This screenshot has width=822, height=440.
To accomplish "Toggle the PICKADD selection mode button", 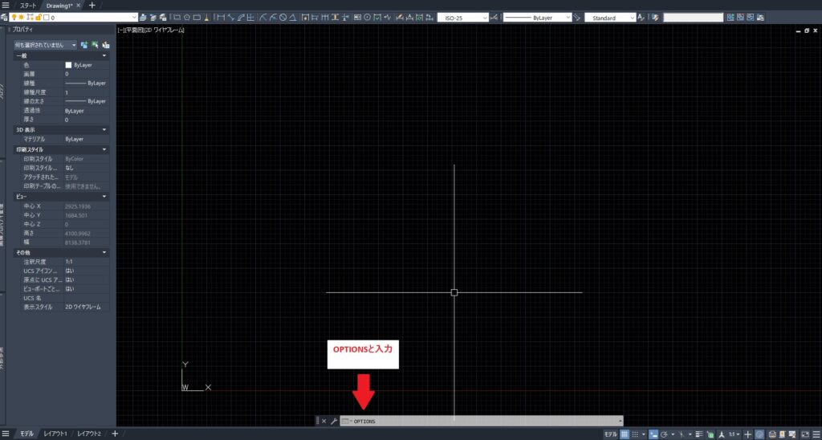I will [84, 45].
